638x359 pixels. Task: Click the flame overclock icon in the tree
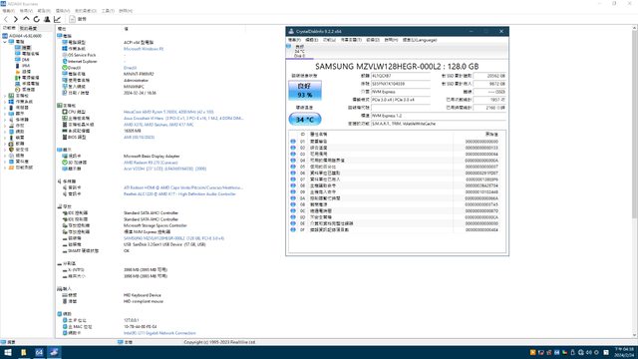click(x=18, y=72)
